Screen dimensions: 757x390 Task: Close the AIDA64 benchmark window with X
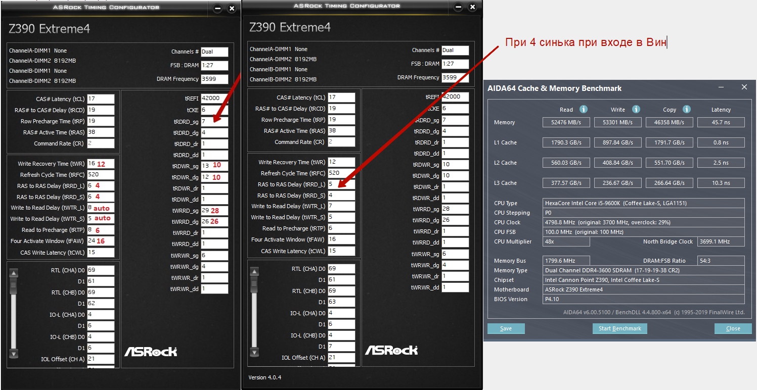point(744,87)
